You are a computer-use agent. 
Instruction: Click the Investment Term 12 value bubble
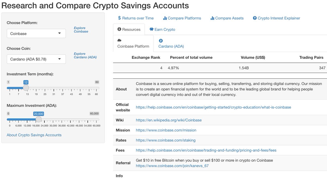pyautogui.click(x=26, y=82)
